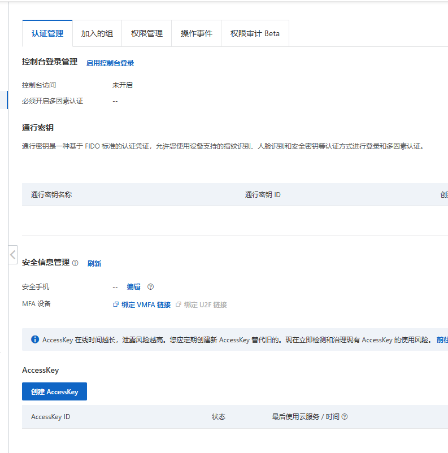The height and width of the screenshot is (453, 448).
Task: Collapse the left sidebar with the chevron arrow
Action: pos(13,255)
